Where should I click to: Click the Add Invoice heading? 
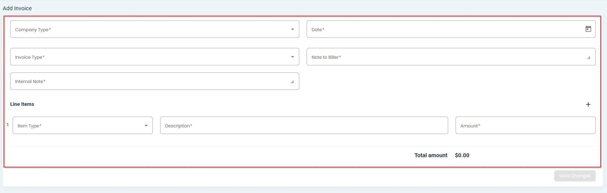point(17,8)
